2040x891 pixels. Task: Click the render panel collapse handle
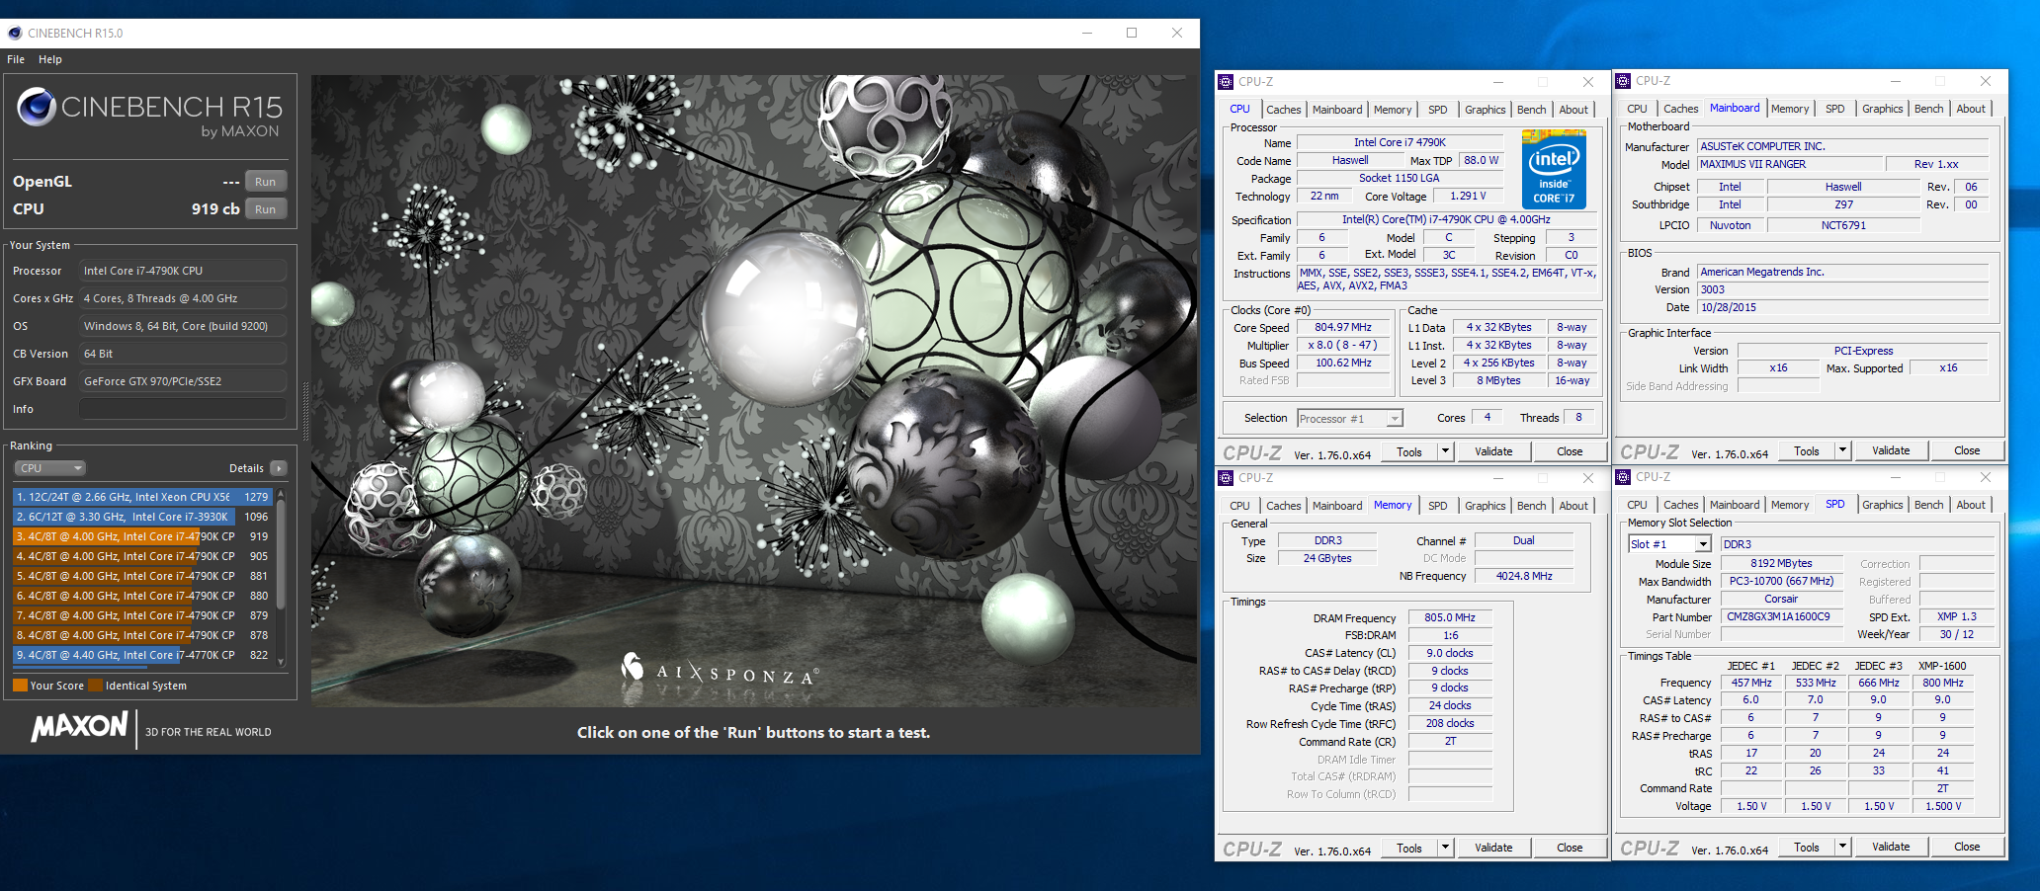point(305,410)
